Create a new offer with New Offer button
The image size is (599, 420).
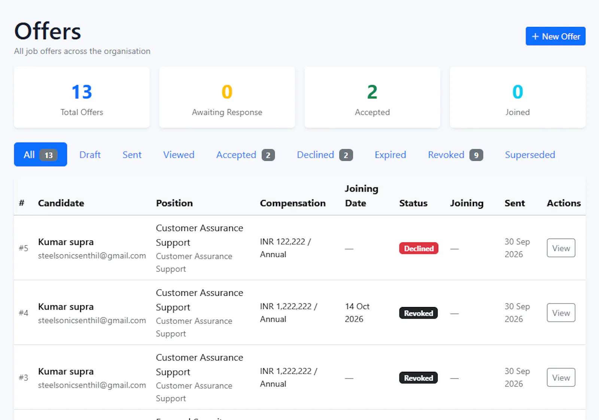tap(555, 36)
